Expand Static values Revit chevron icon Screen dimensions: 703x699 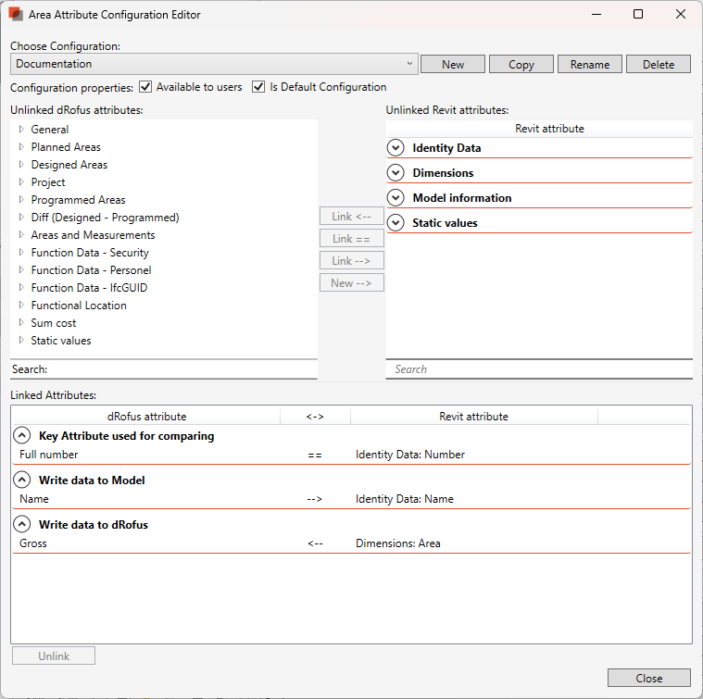(395, 222)
